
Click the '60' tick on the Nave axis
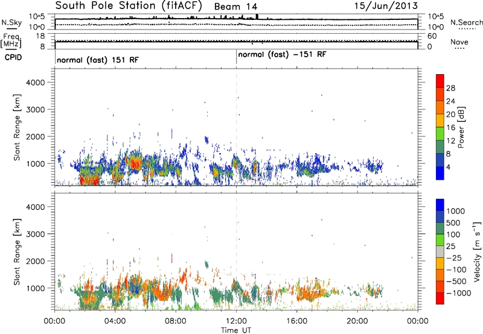point(432,36)
